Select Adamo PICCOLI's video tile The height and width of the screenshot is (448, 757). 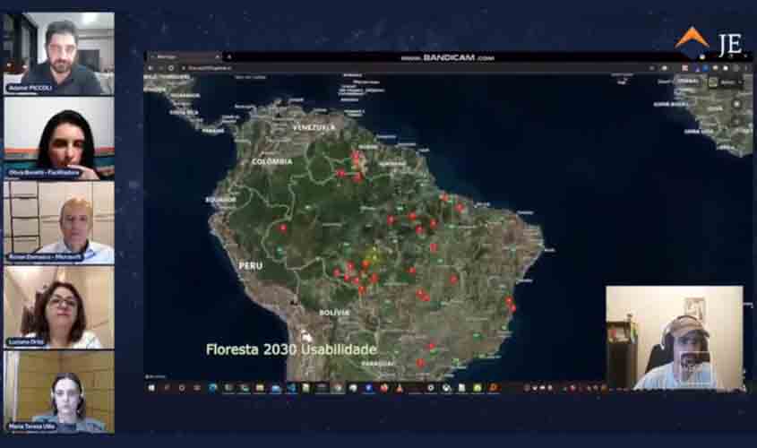[59, 53]
